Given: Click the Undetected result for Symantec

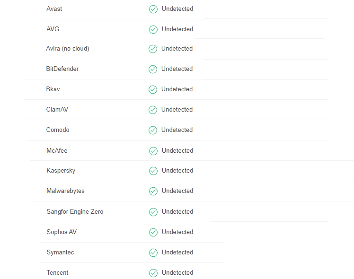Looking at the screenshot, I should pos(177,252).
